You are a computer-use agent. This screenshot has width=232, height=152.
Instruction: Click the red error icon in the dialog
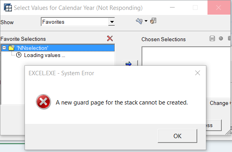tap(43, 102)
